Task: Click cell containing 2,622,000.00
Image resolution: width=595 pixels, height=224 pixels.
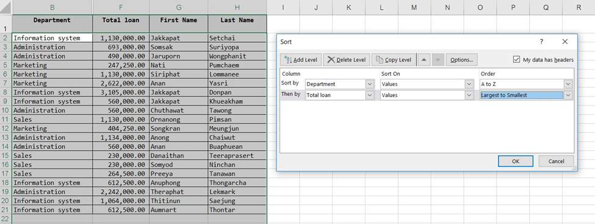Action: pyautogui.click(x=121, y=83)
